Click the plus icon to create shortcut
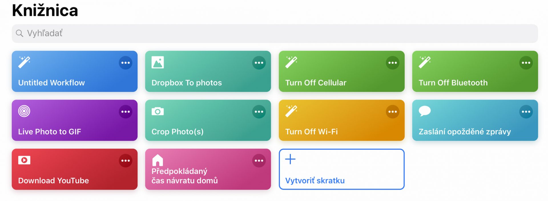548x201 pixels. (x=290, y=159)
